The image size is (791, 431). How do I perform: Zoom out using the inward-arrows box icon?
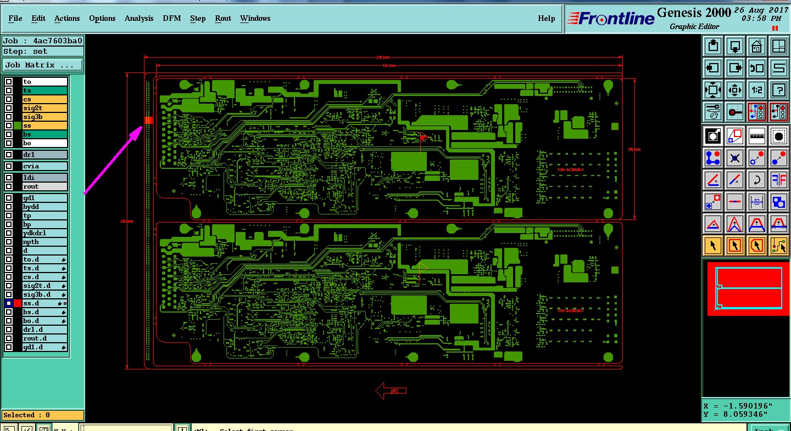(x=735, y=89)
